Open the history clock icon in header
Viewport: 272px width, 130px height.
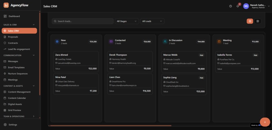pos(230,6)
